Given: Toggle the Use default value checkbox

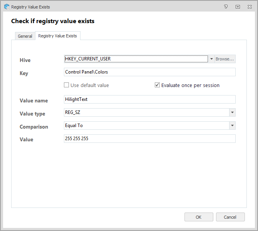Looking at the screenshot, I should [x=67, y=85].
